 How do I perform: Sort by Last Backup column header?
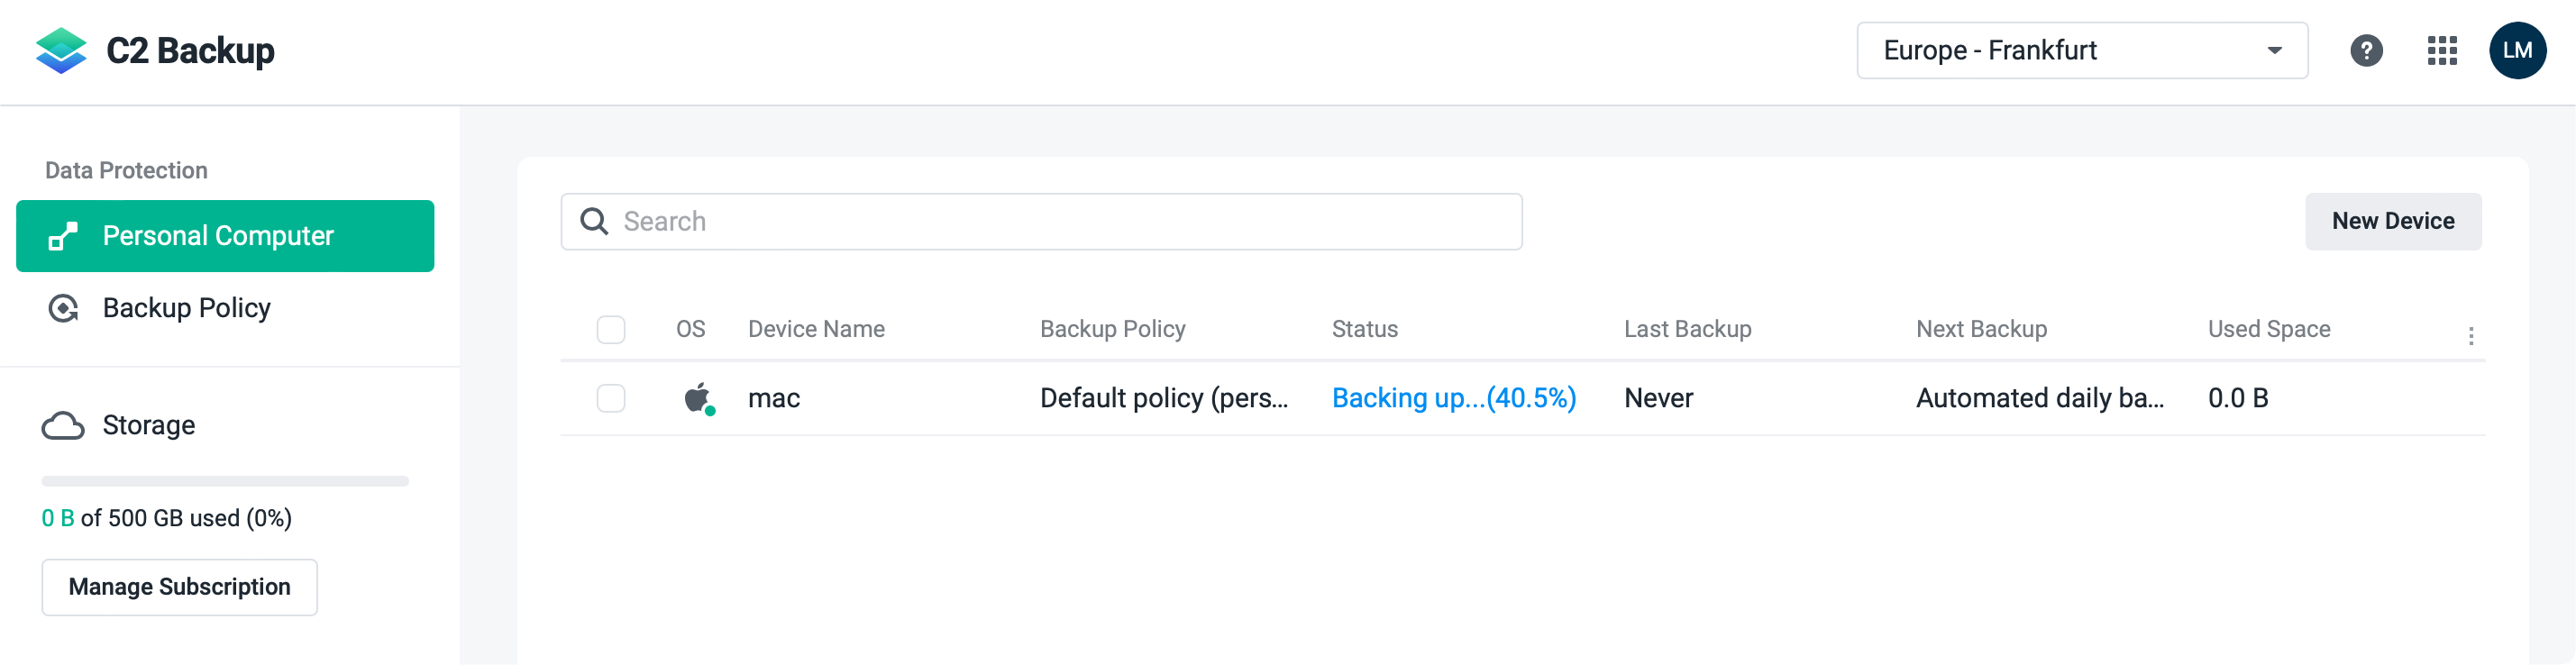(x=1687, y=330)
